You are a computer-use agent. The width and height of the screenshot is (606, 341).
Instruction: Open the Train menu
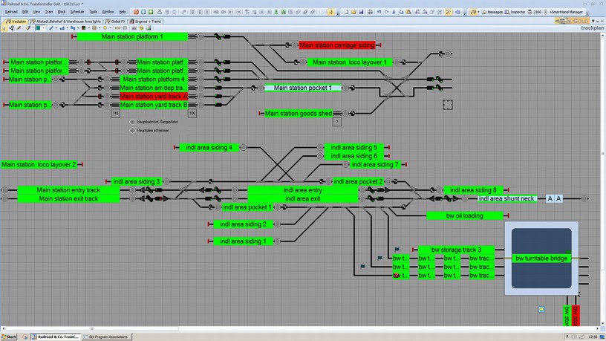pos(49,12)
